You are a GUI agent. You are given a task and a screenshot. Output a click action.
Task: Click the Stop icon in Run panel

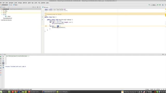[1, 59]
